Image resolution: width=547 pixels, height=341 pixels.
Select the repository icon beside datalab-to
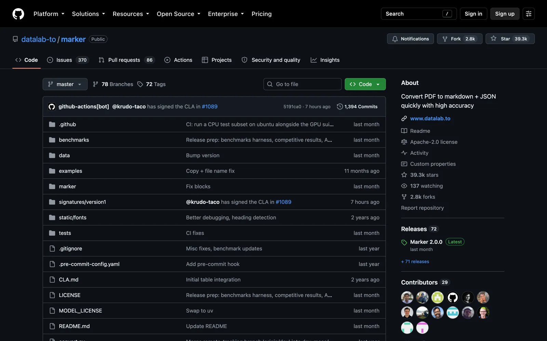[15, 39]
